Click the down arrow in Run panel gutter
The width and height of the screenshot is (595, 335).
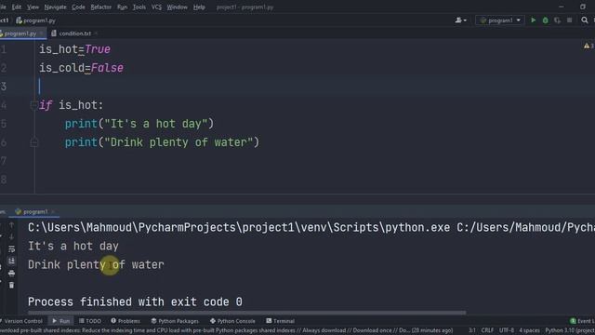pyautogui.click(x=11, y=237)
